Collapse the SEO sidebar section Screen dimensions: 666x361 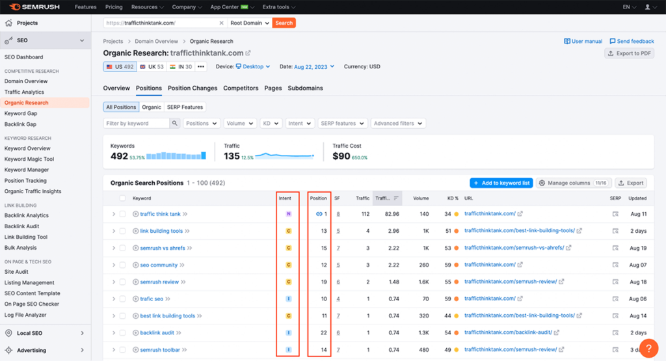82,40
